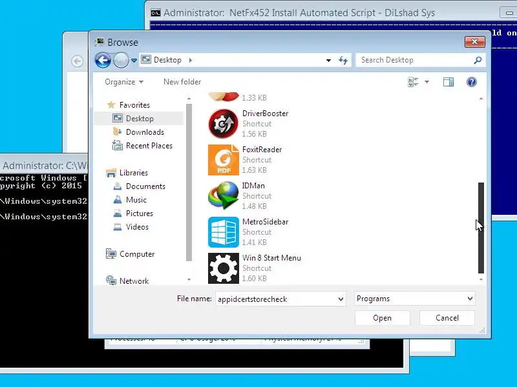
Task: Close the Browse dialog
Action: (475, 42)
